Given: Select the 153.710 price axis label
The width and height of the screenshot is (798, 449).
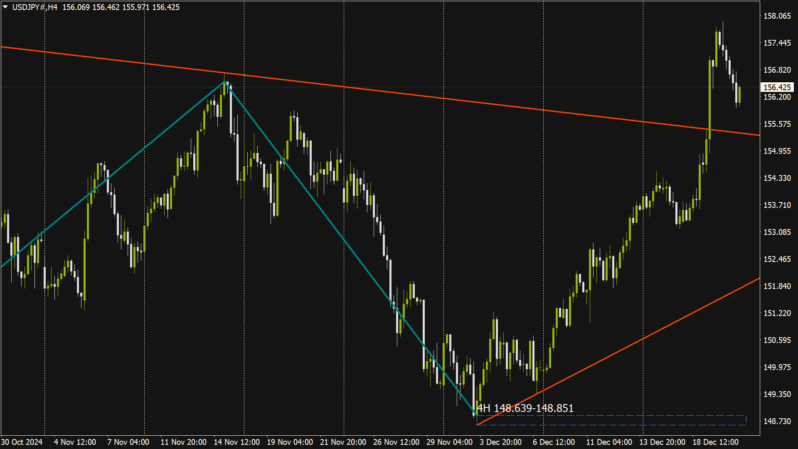Looking at the screenshot, I should coord(777,205).
